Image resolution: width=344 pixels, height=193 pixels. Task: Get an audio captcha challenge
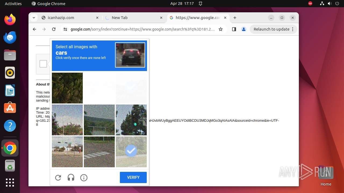tap(71, 177)
